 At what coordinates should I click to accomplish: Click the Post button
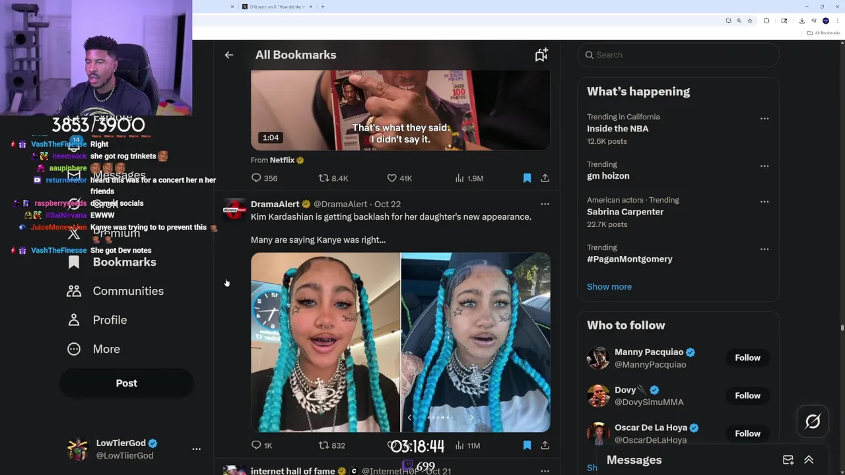(x=127, y=383)
